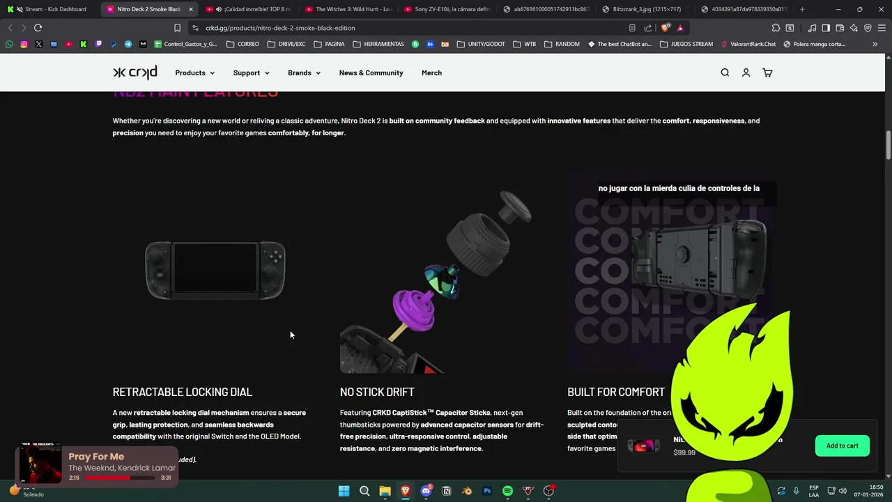This screenshot has height=502, width=892.
Task: Open the Windows Start menu
Action: coord(344,491)
